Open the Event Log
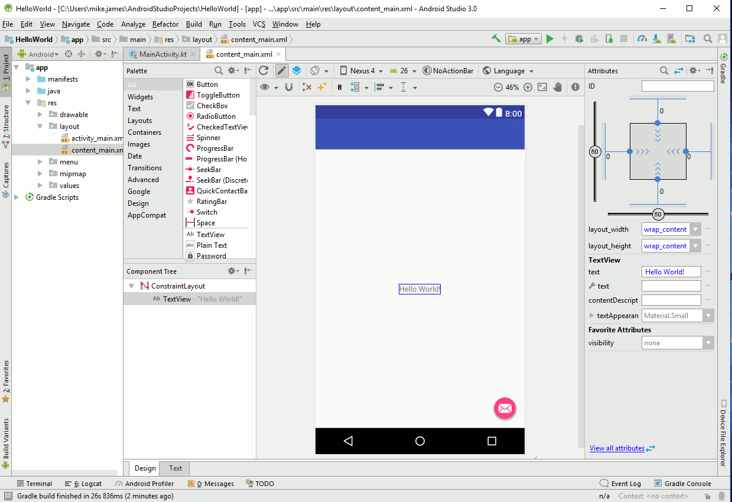This screenshot has width=732, height=502. coord(620,484)
